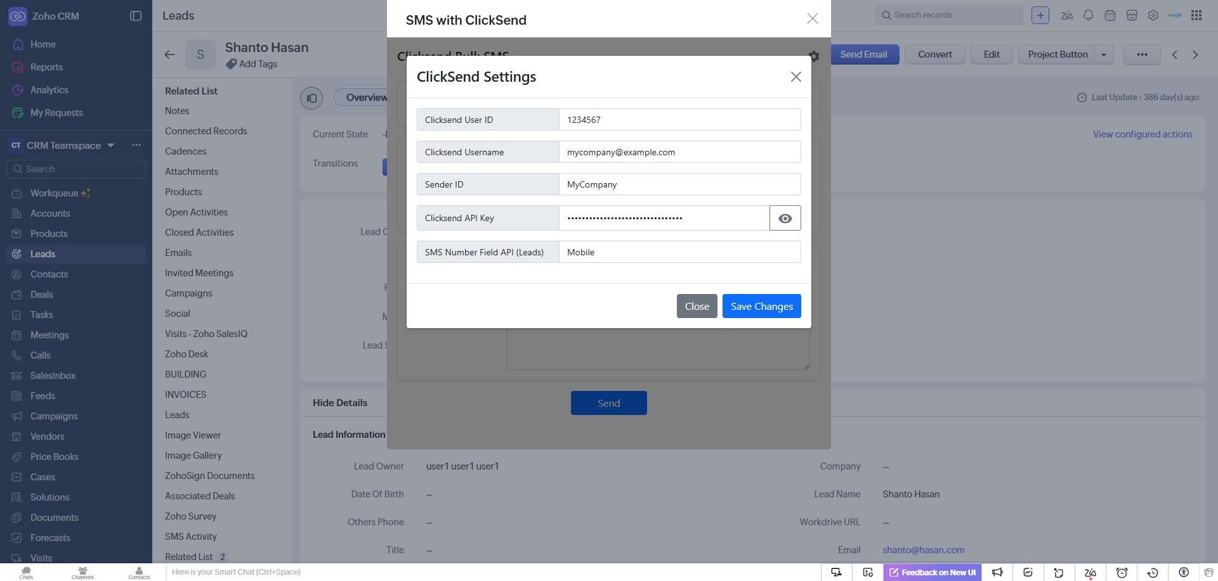Open the calendar icon in top bar

pos(1110,15)
